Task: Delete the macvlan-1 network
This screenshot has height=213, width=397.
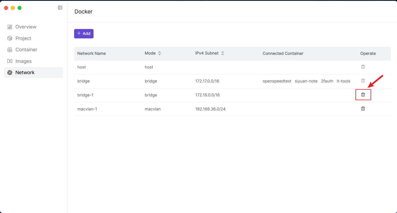Action: (x=363, y=109)
